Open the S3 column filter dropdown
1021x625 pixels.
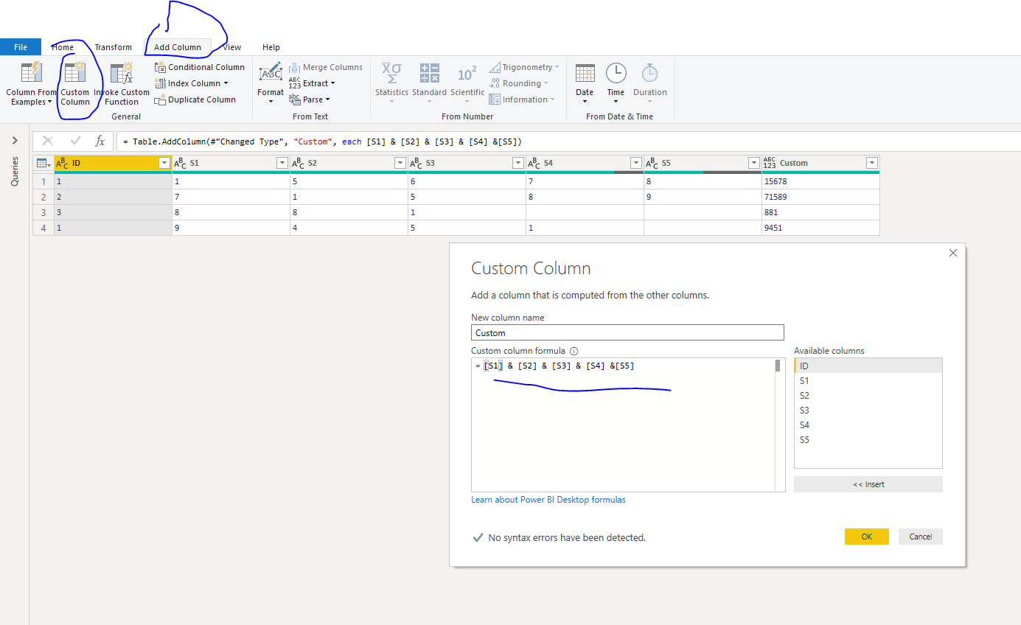point(518,163)
